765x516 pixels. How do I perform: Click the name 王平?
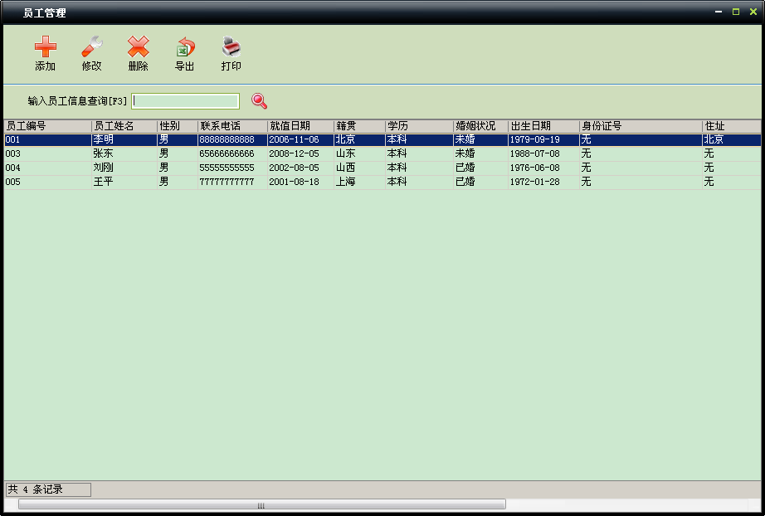(x=103, y=182)
